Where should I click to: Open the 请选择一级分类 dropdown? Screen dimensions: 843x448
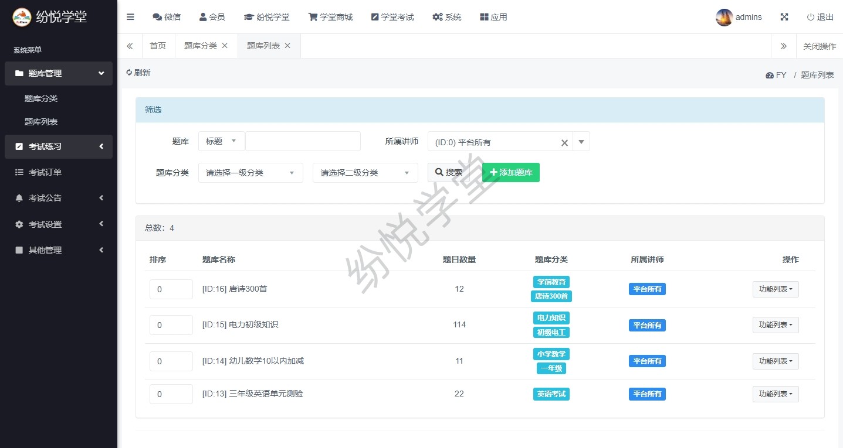pos(250,173)
